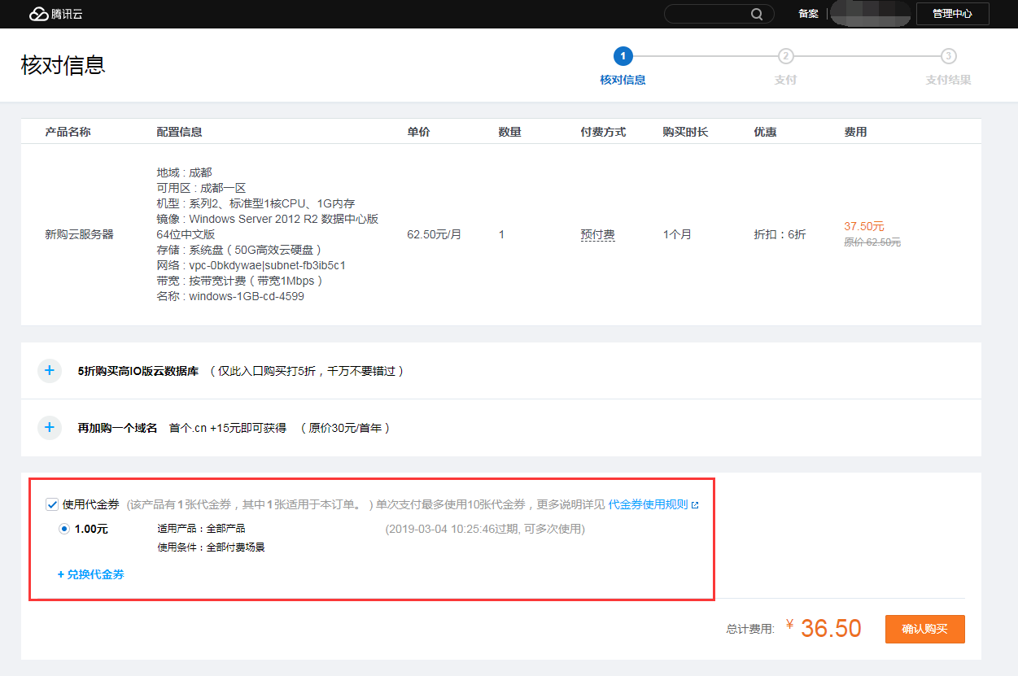Open the 代金券使用规则 link
1018x676 pixels.
tap(648, 504)
